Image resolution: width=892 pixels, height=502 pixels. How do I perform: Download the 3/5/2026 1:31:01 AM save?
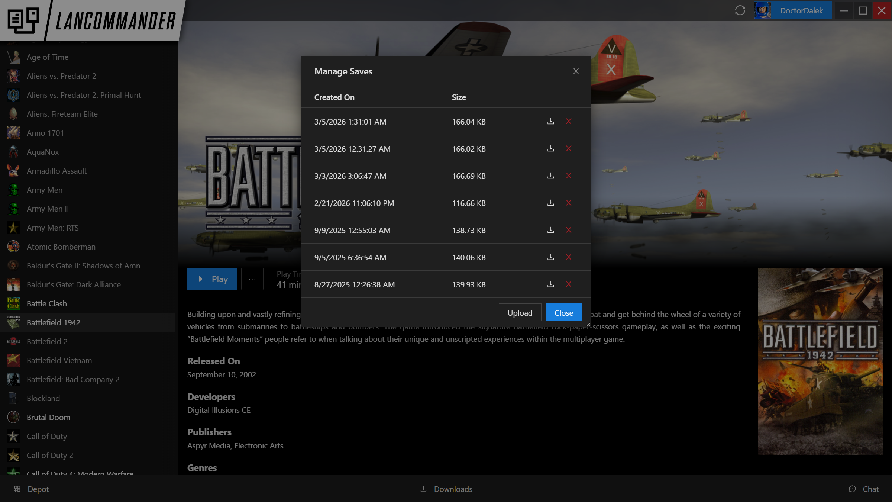tap(550, 122)
